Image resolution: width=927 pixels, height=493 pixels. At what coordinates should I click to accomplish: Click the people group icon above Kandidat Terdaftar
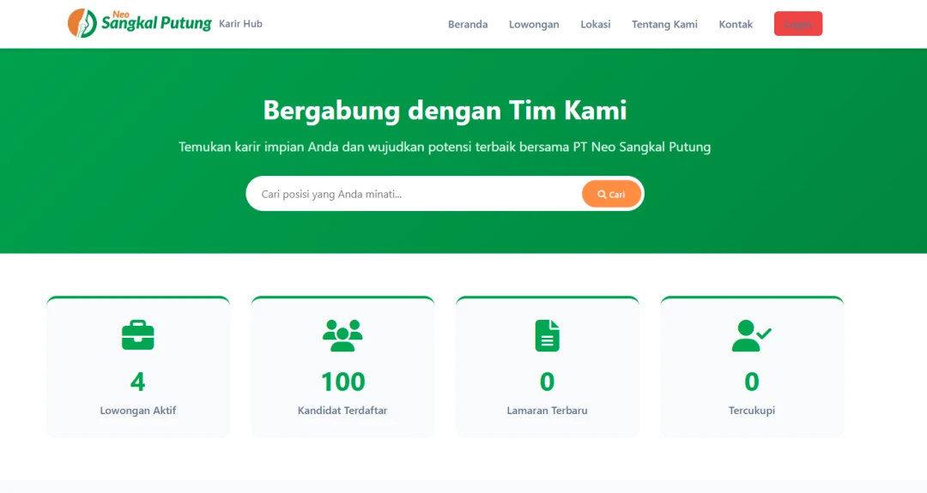[x=342, y=335]
